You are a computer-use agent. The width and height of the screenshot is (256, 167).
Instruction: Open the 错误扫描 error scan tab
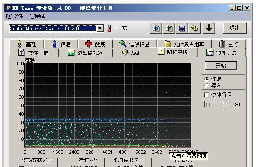point(134,44)
